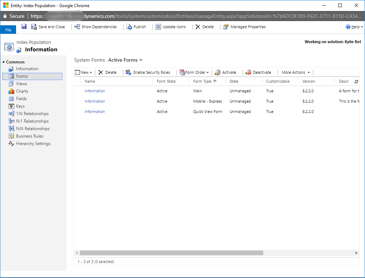Refresh the forms list
Viewport: 365px width, 278px height.
click(x=356, y=82)
